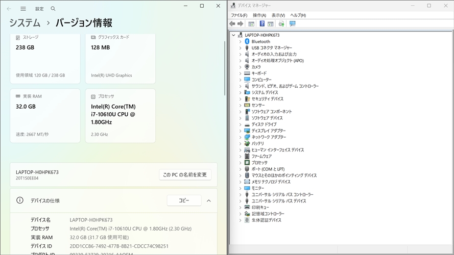Select the camera (カメラ) device category
454x255 pixels.
[256, 67]
